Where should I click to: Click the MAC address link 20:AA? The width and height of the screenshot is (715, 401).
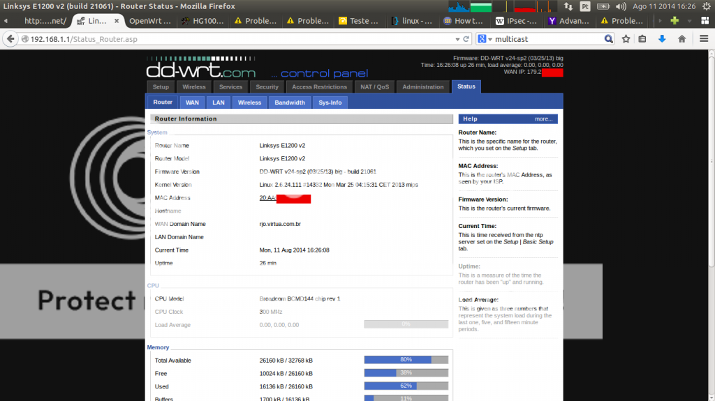(x=267, y=198)
